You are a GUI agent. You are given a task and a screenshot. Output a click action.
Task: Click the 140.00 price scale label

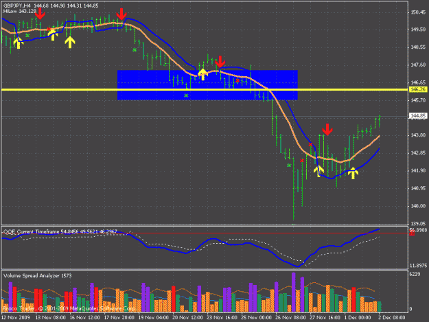point(418,206)
